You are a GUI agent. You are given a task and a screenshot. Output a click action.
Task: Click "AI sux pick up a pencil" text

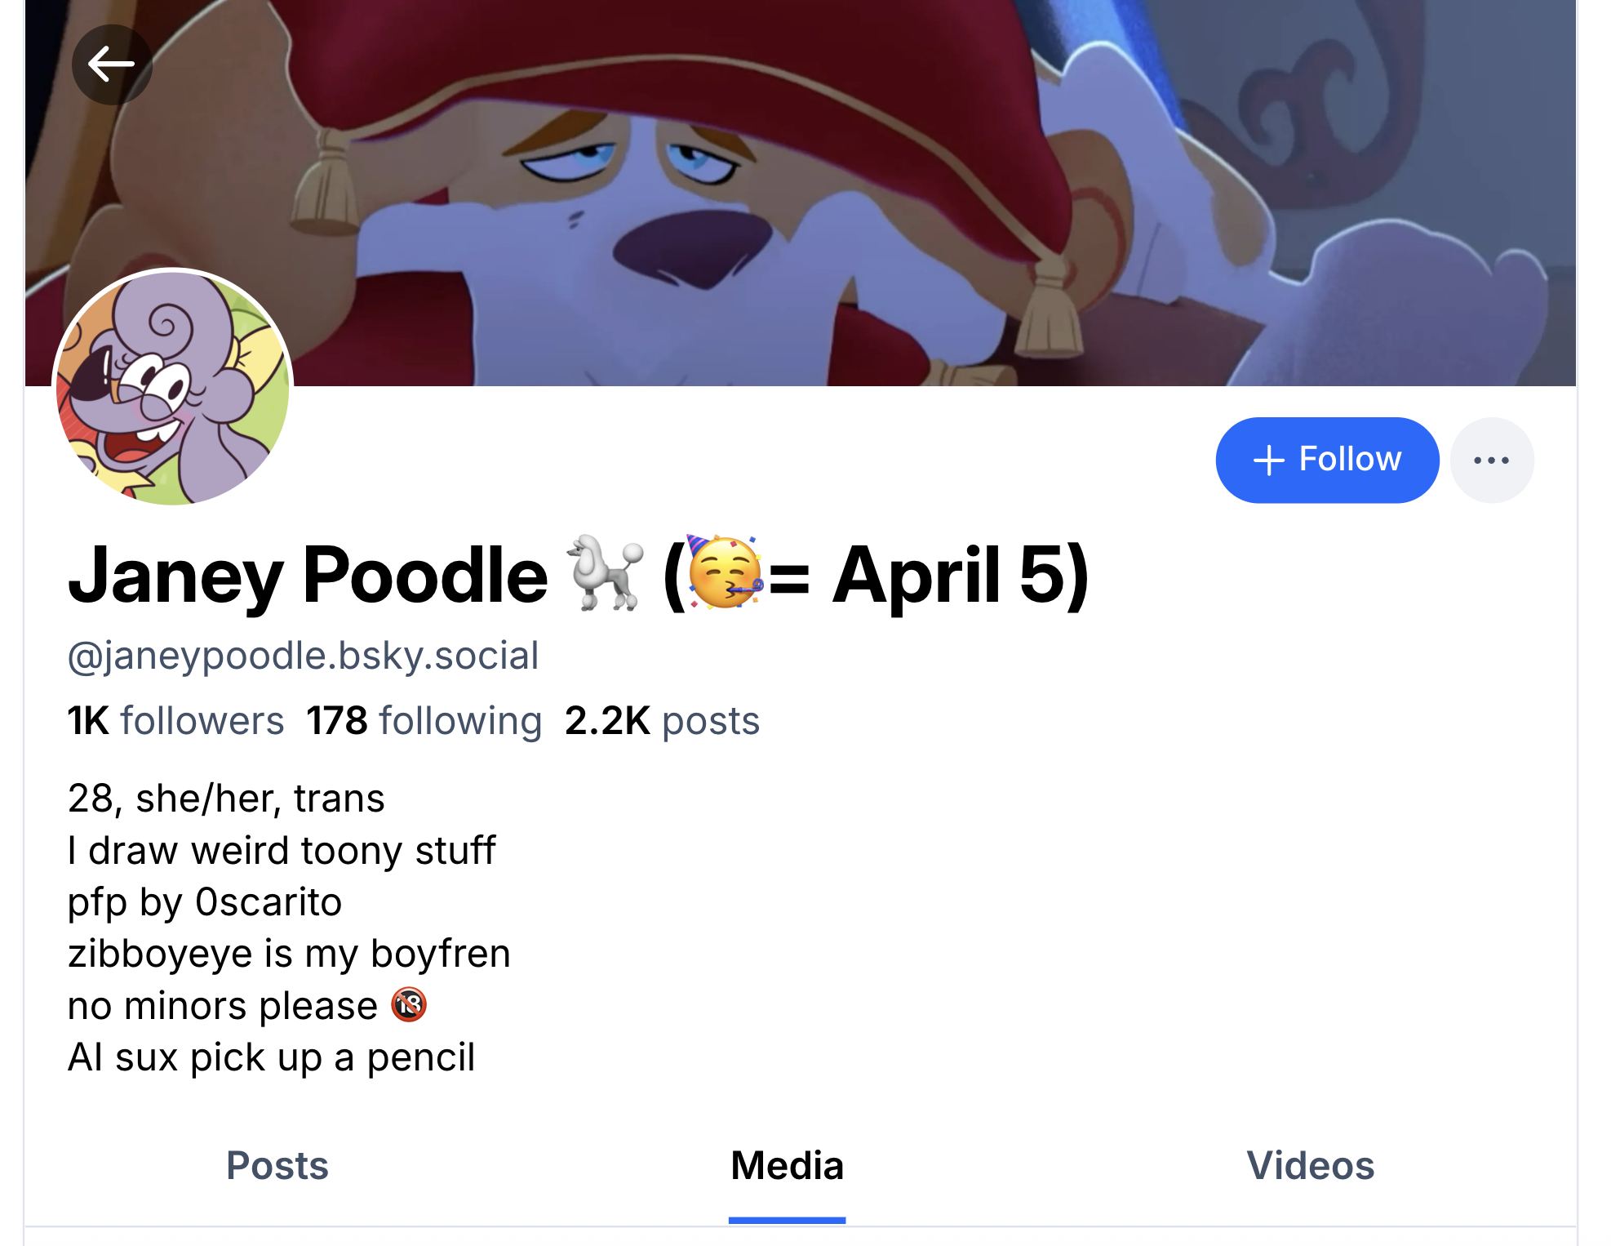[271, 1057]
